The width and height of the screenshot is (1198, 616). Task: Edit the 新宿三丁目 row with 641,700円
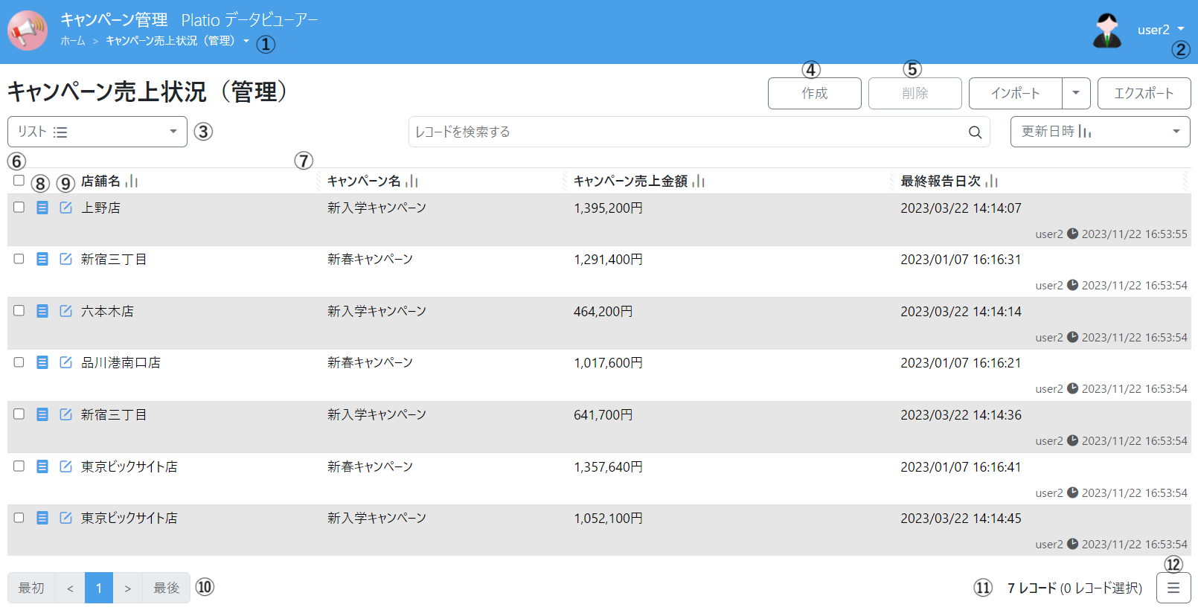point(66,414)
